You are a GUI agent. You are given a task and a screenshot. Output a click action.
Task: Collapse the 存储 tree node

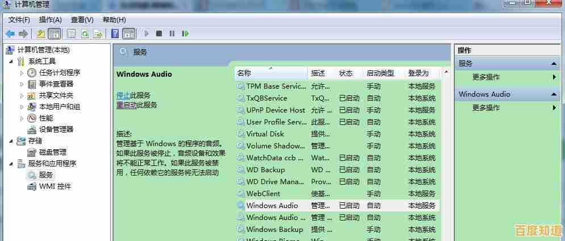tap(11, 141)
